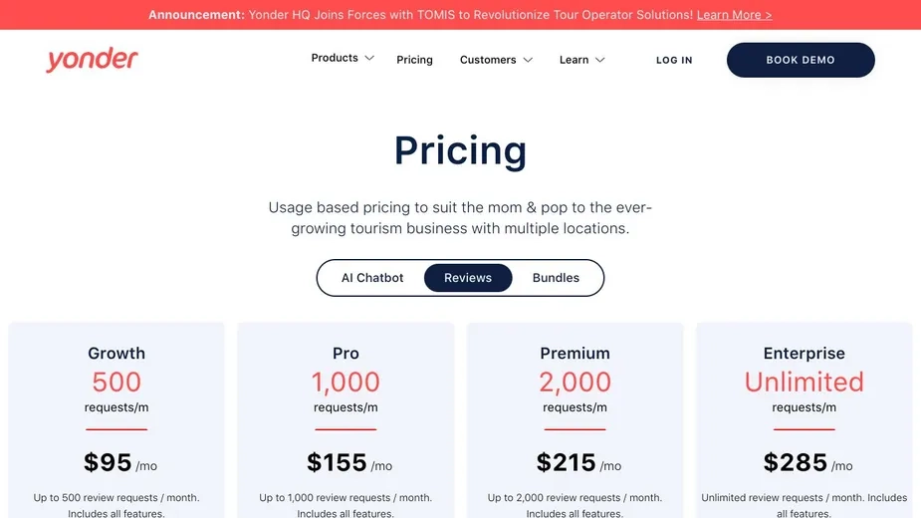Select the Growth plan card
Image resolution: width=921 pixels, height=518 pixels.
116,420
